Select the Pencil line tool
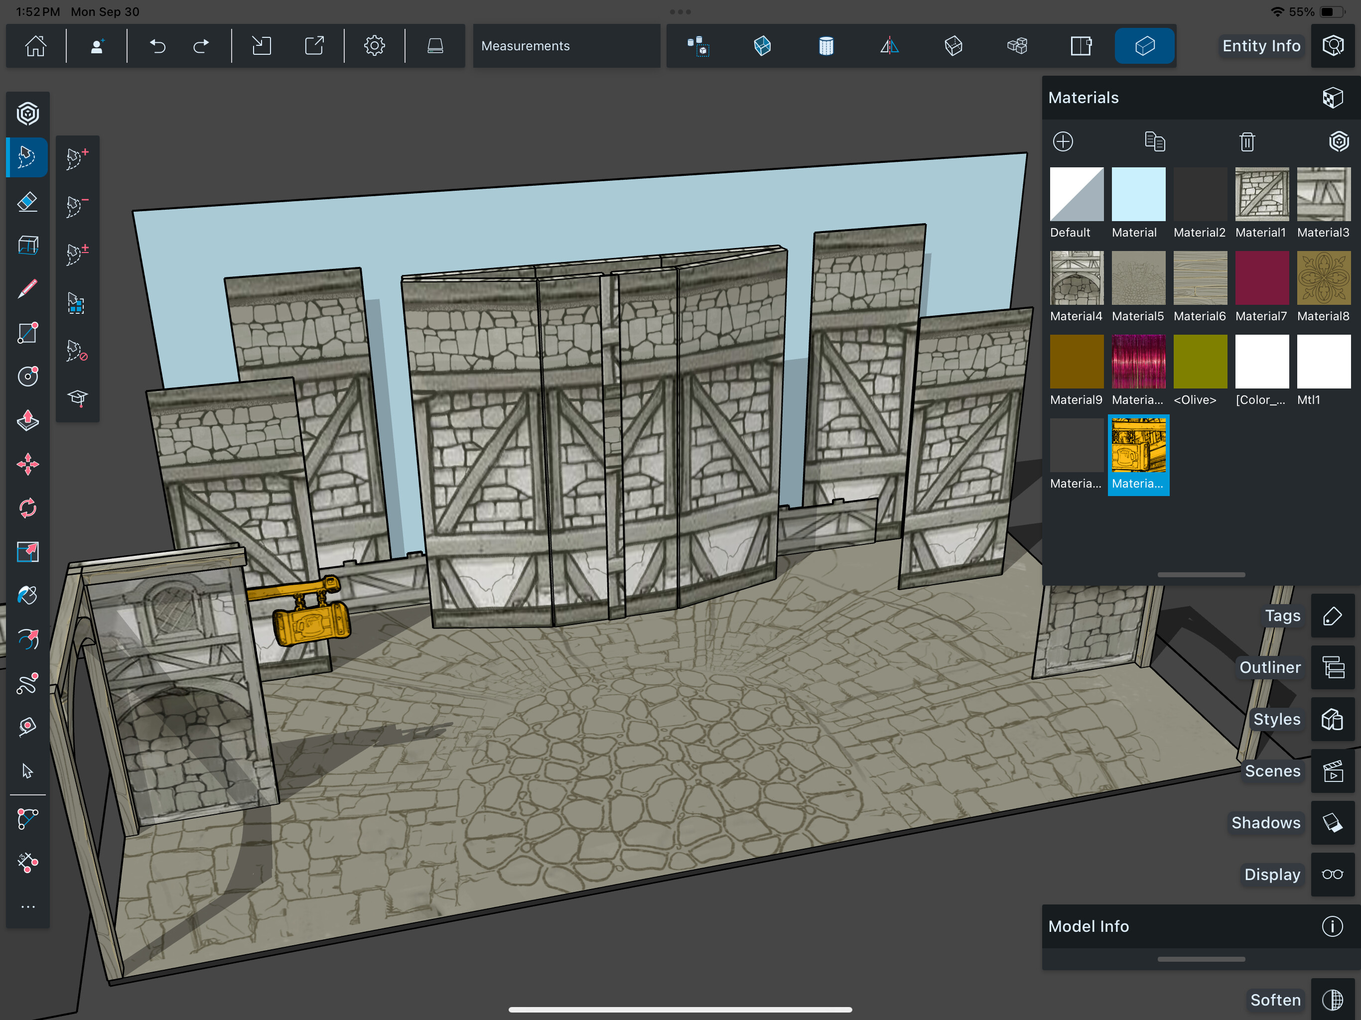 coord(28,288)
